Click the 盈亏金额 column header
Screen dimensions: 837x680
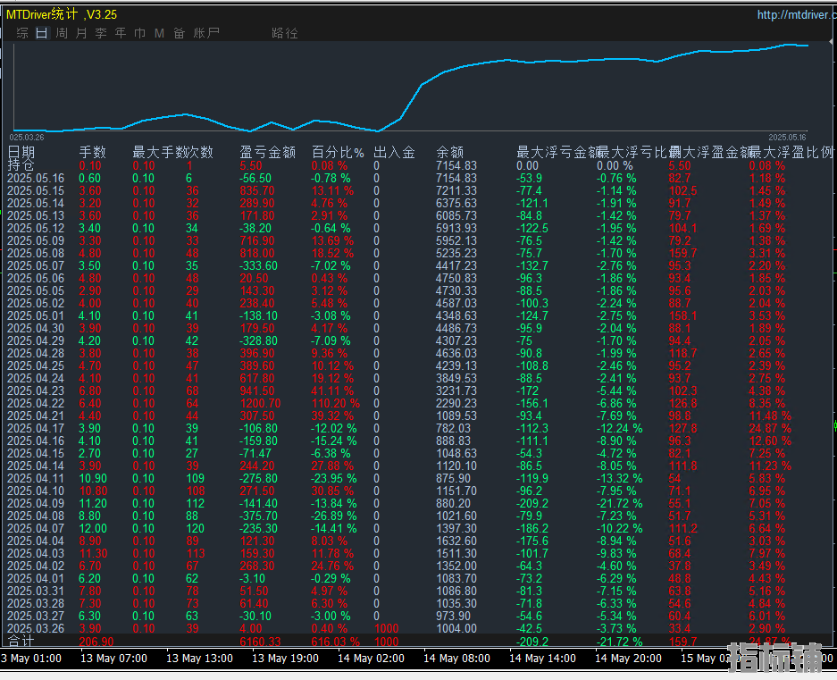(x=267, y=152)
